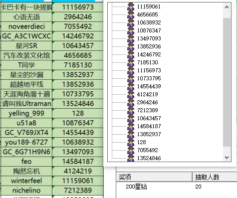Click spreadsheet cell 14246792

tap(78, 36)
